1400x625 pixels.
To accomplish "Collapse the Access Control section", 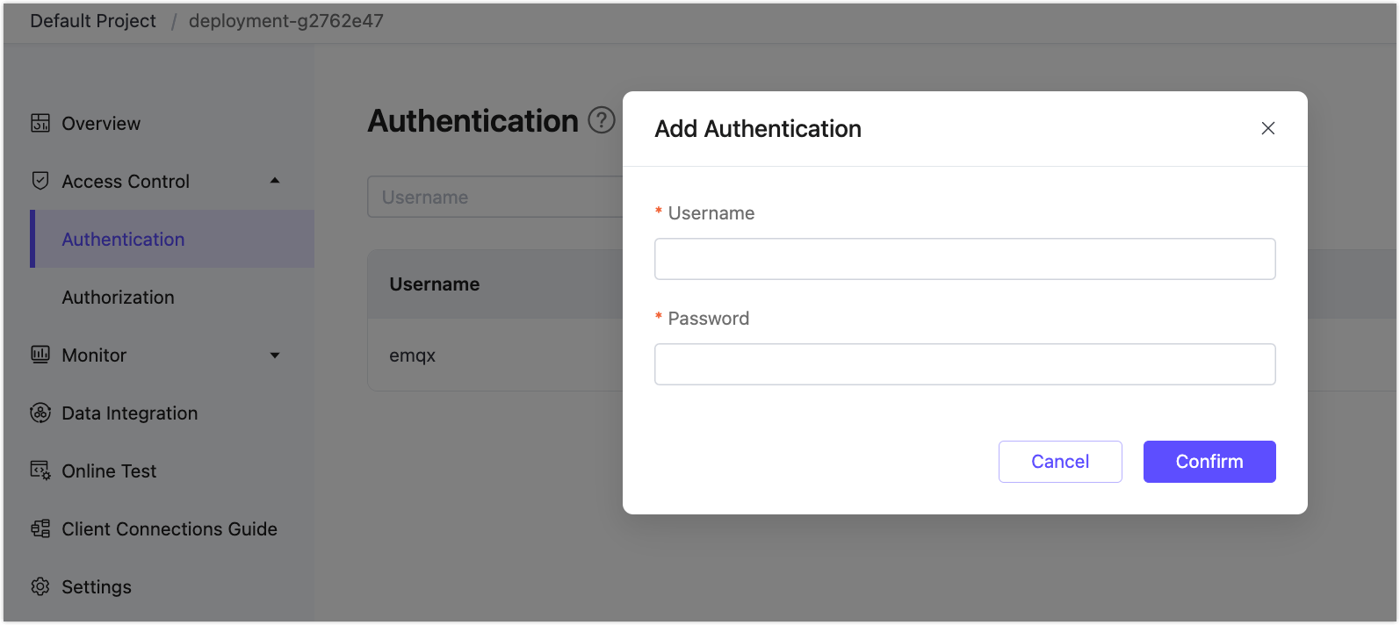I will click(275, 181).
